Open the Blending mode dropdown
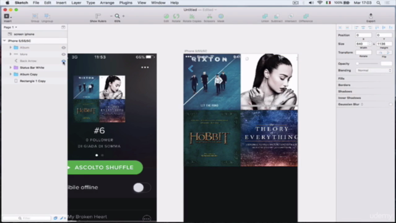Image resolution: width=396 pixels, height=223 pixels. (x=374, y=70)
